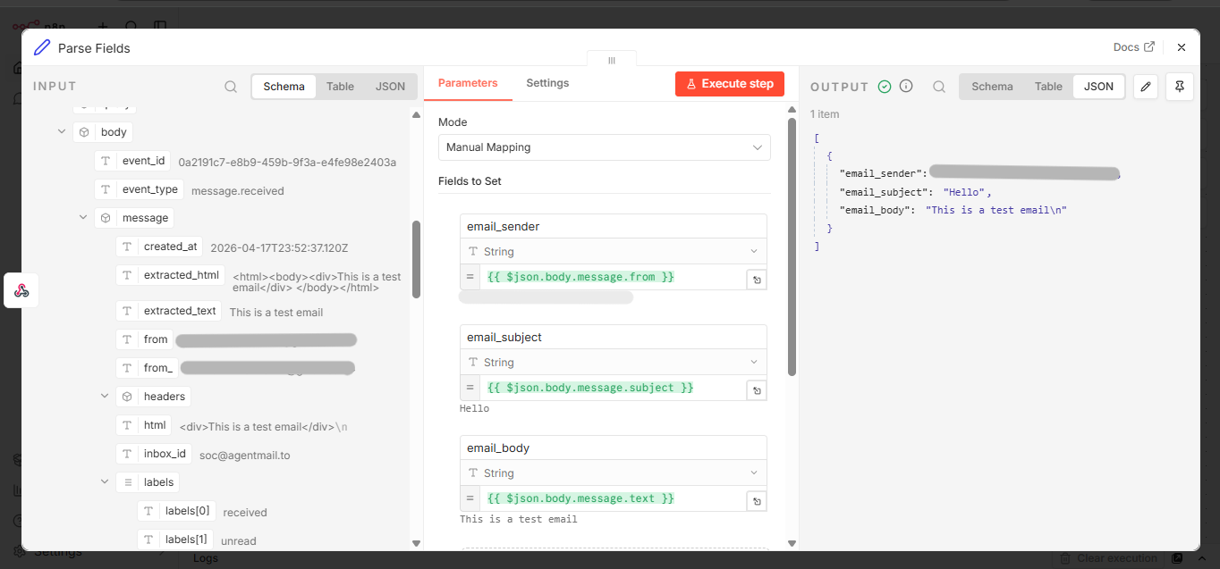
Task: Open email_subject String type dropdown
Action: tap(614, 363)
